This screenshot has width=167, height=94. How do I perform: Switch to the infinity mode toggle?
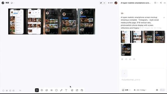point(104,3)
